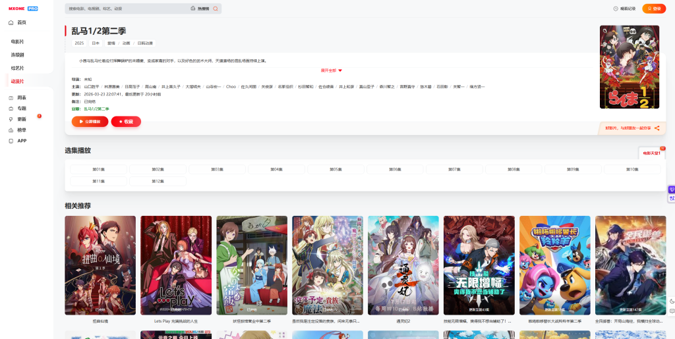675x339 pixels.
Task: Open 榜单 rankings in sidebar
Action: click(17, 130)
